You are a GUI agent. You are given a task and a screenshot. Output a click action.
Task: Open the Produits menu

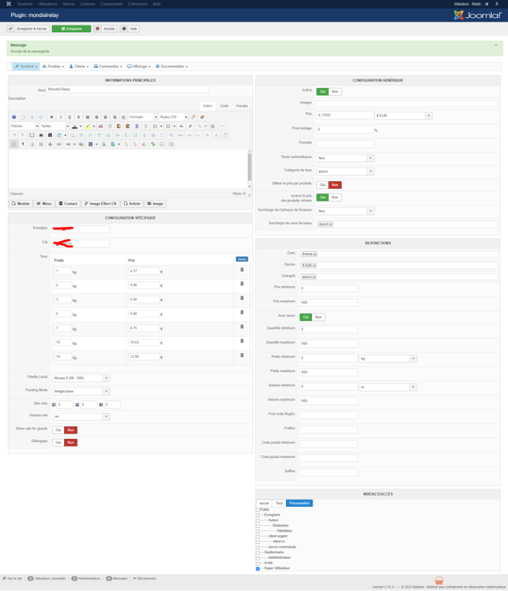click(53, 66)
